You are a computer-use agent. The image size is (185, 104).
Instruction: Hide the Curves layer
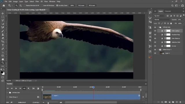pos(155,46)
